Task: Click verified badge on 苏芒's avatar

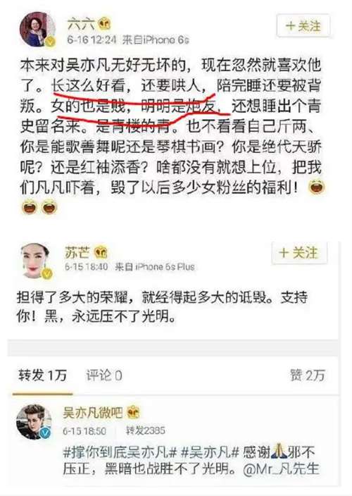Action: click(47, 273)
